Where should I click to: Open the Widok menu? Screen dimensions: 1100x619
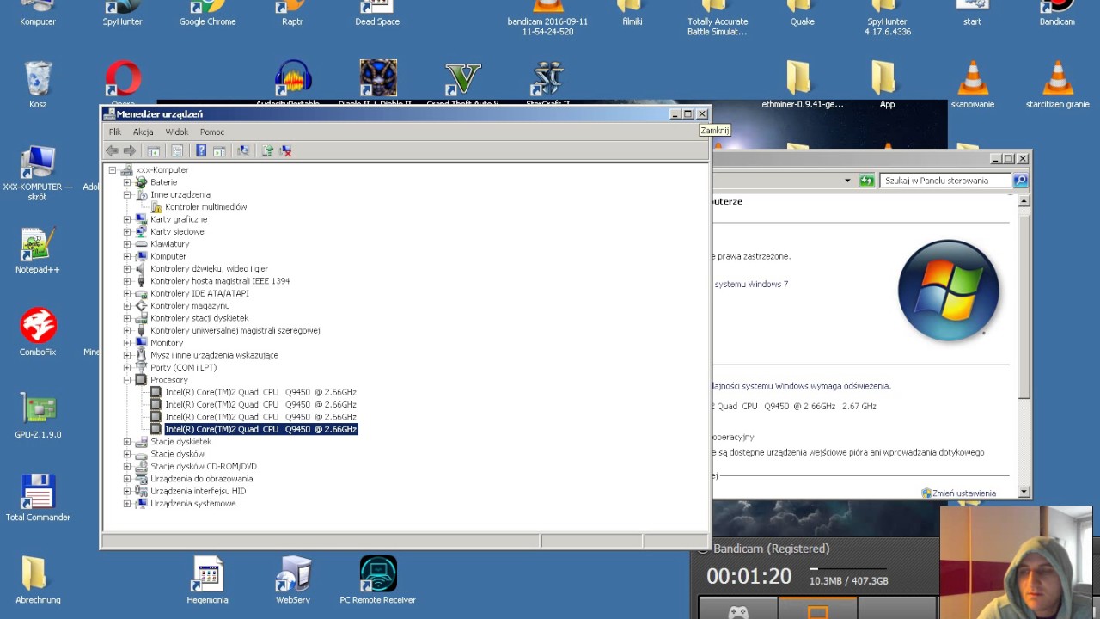177,132
